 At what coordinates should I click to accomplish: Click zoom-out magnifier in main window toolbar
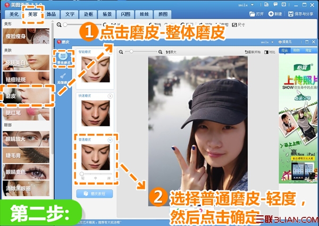[59, 25]
